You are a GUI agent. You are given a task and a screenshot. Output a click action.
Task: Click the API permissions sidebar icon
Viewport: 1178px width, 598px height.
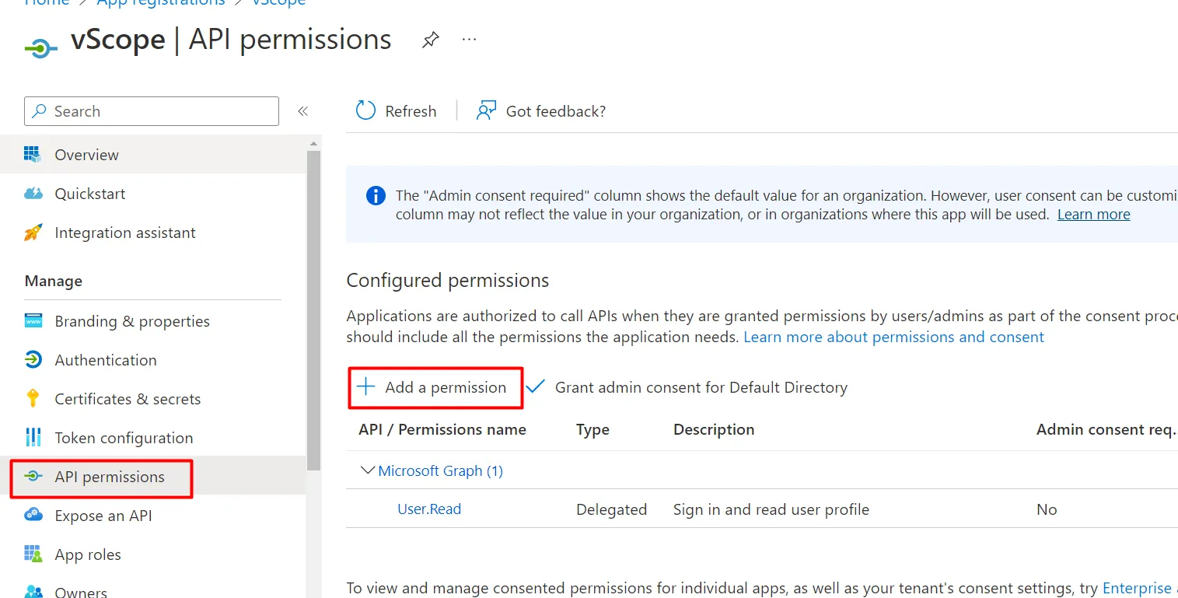(x=33, y=476)
